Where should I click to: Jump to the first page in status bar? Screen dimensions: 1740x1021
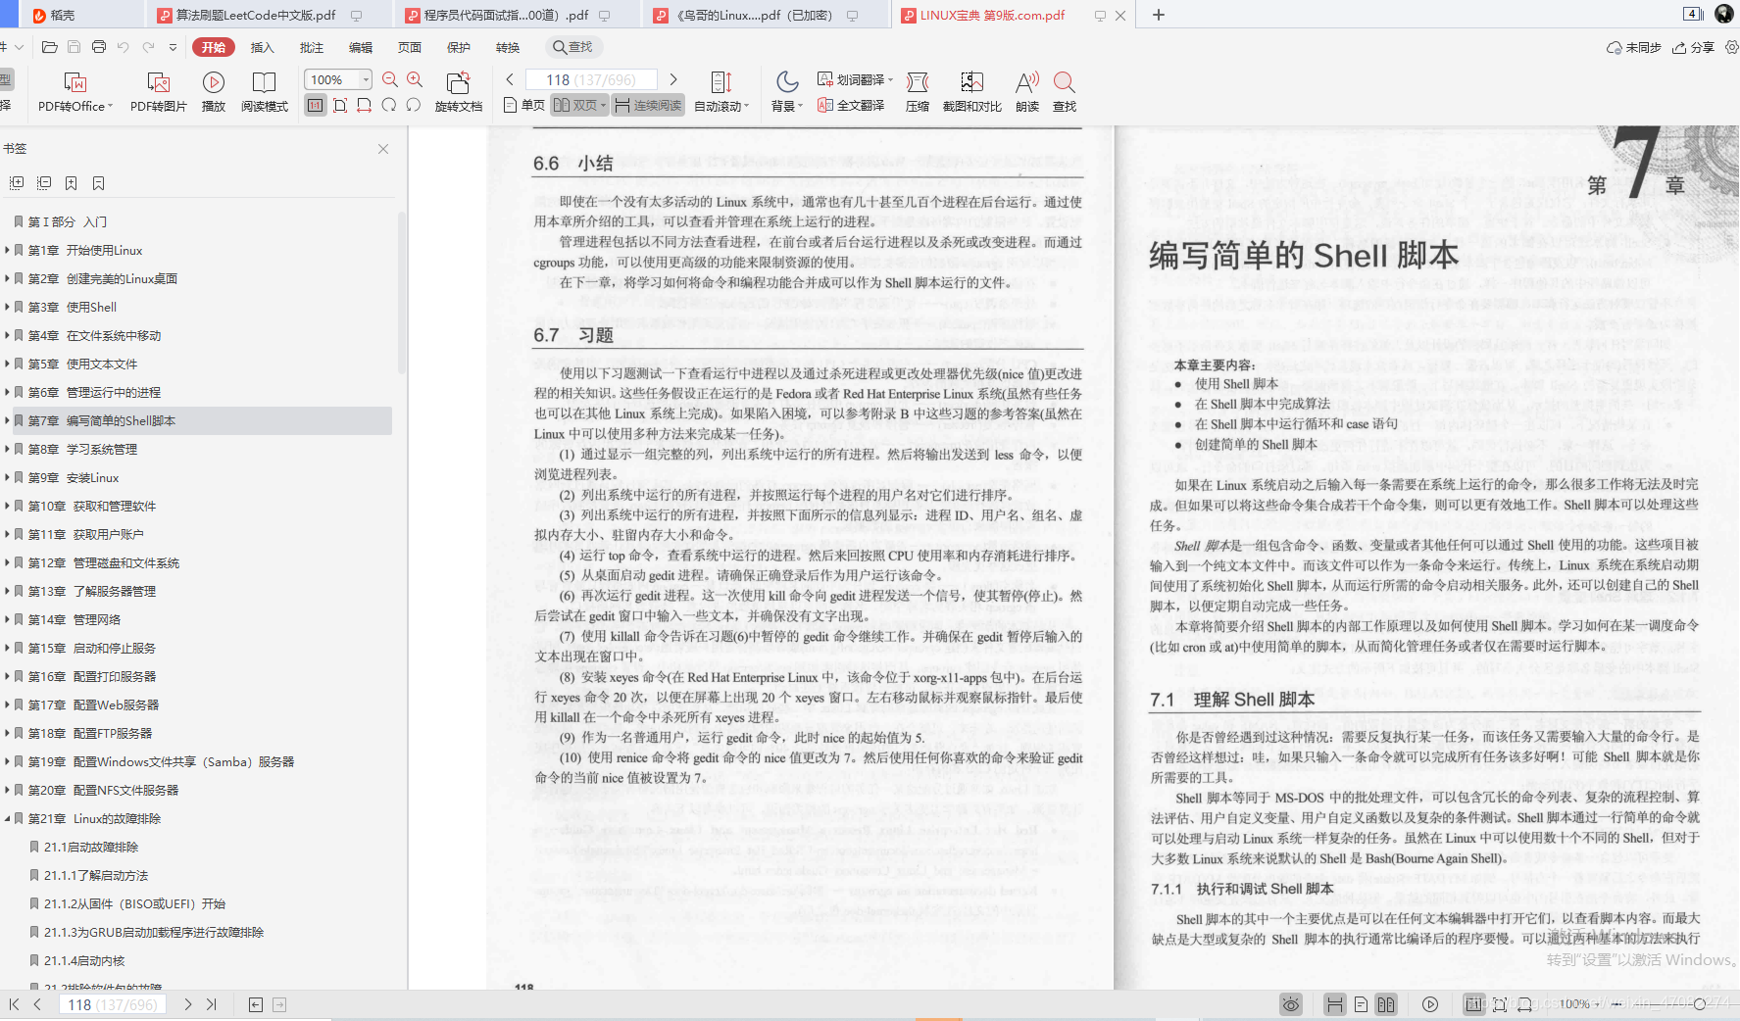[x=14, y=1004]
